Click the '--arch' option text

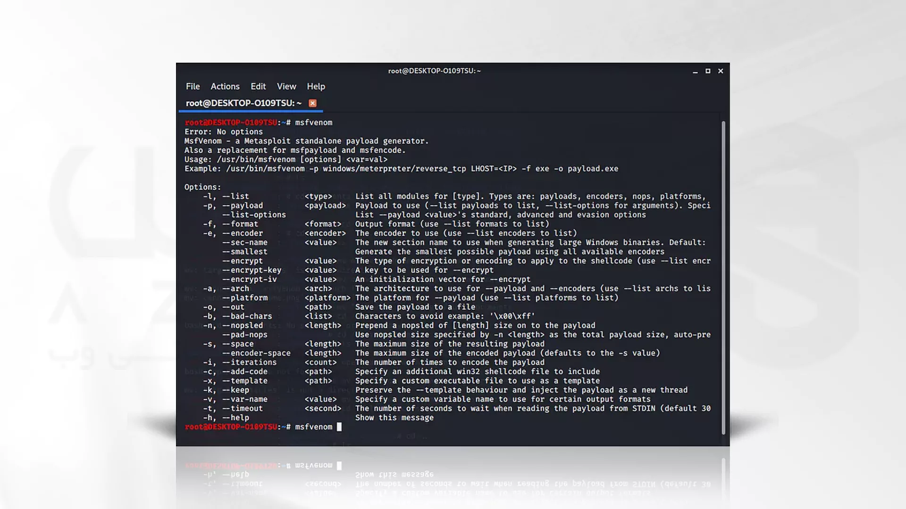click(x=235, y=288)
